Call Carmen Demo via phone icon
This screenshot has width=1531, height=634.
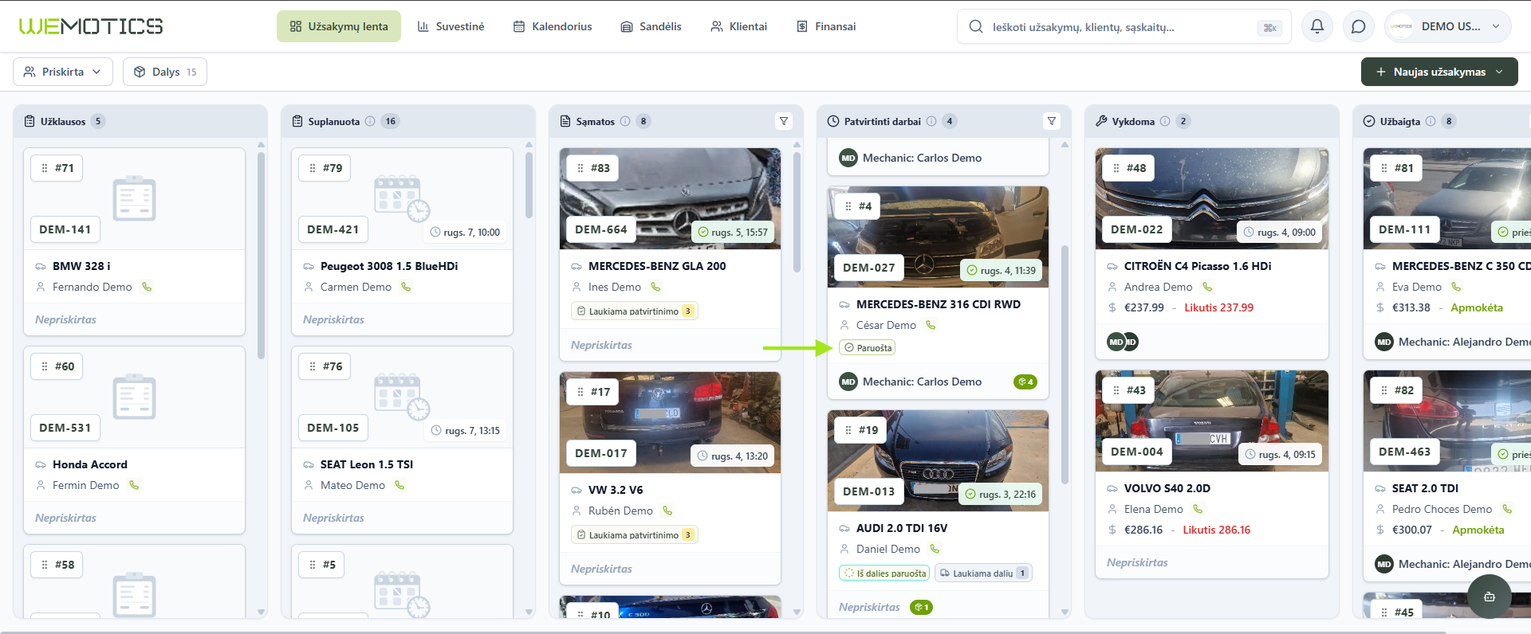(406, 287)
